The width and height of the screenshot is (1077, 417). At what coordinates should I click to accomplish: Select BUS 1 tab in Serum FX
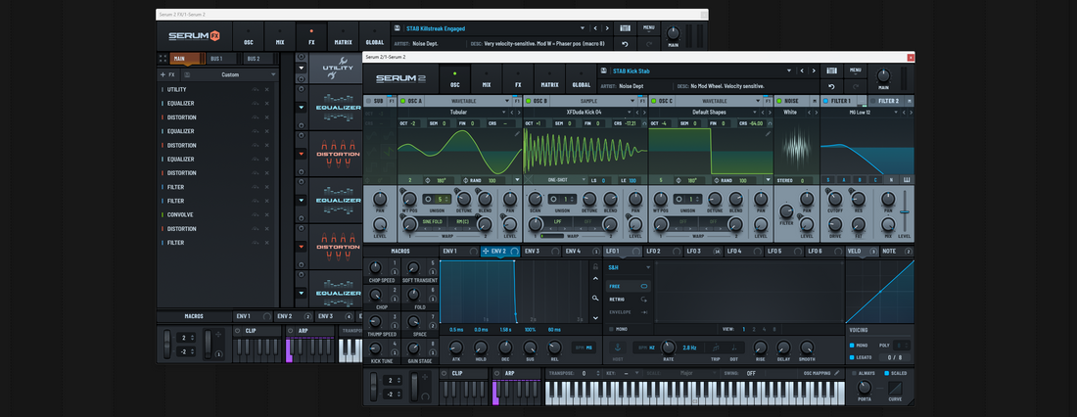click(x=222, y=59)
